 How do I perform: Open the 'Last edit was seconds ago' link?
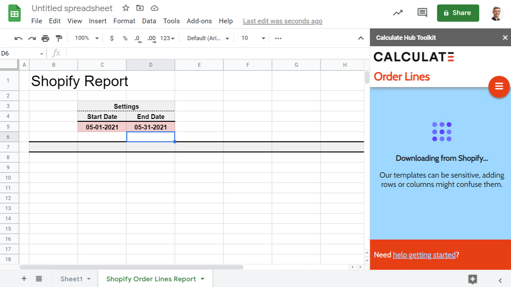283,21
